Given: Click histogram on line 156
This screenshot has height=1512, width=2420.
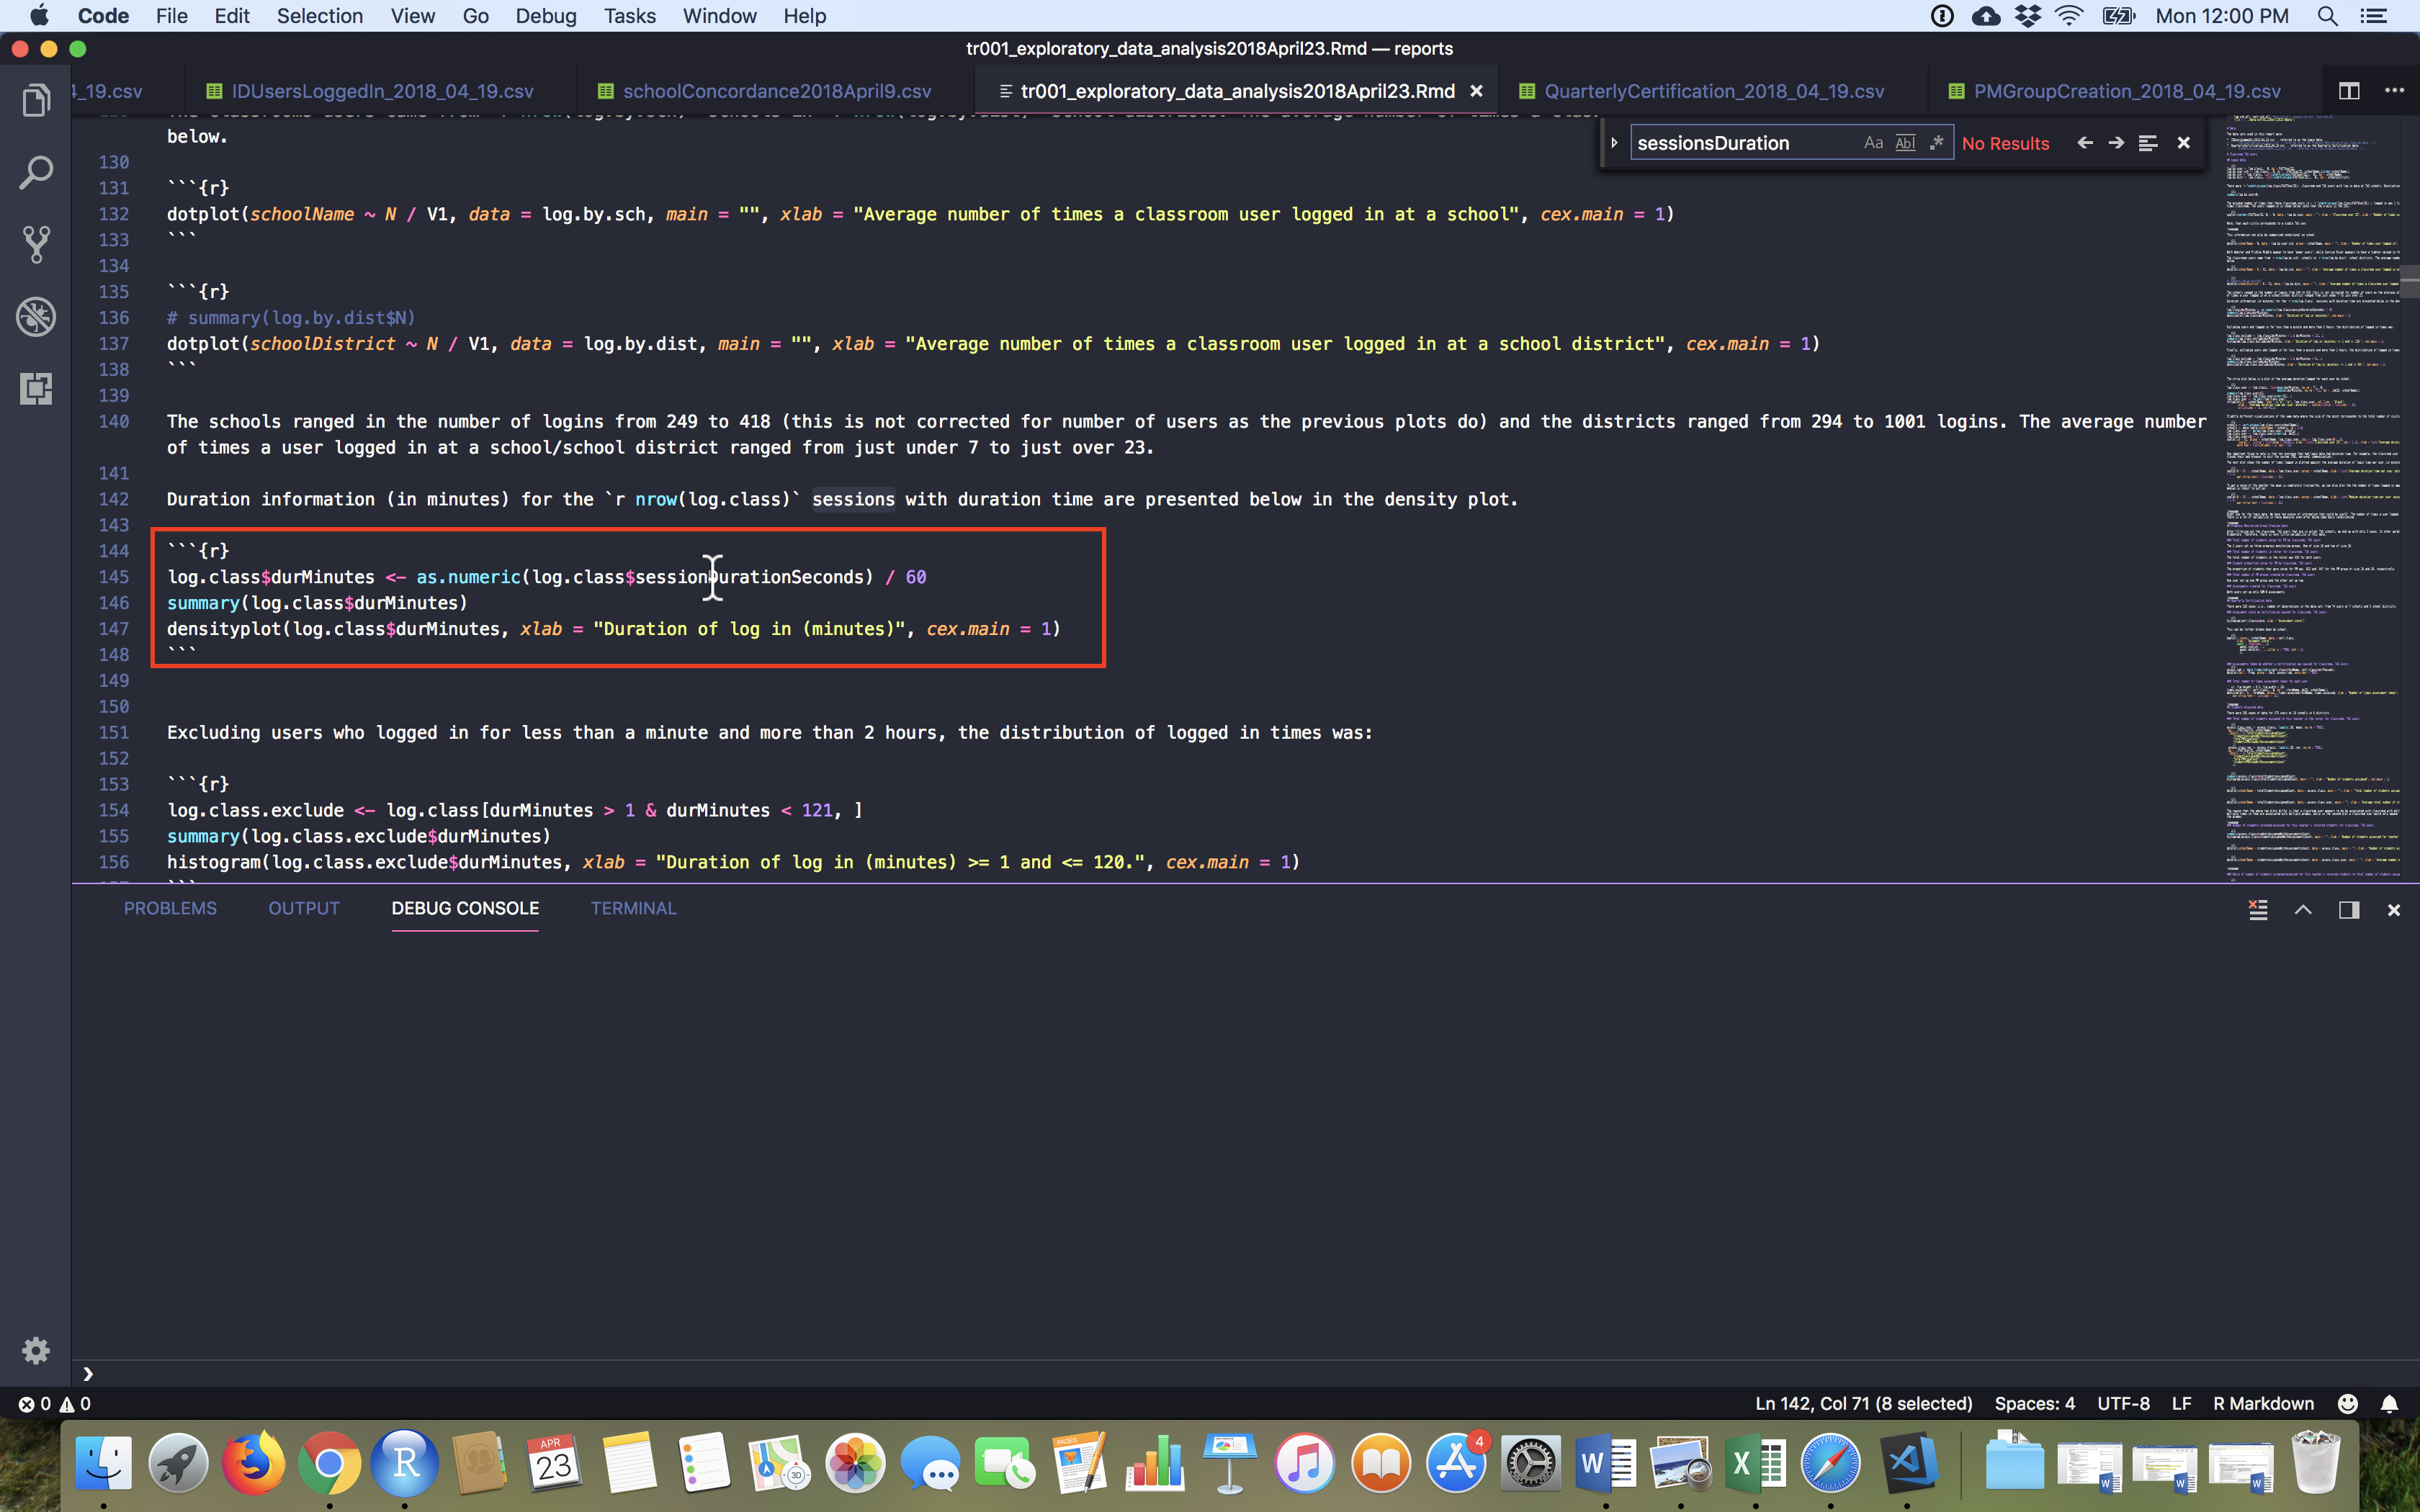Looking at the screenshot, I should pyautogui.click(x=214, y=862).
